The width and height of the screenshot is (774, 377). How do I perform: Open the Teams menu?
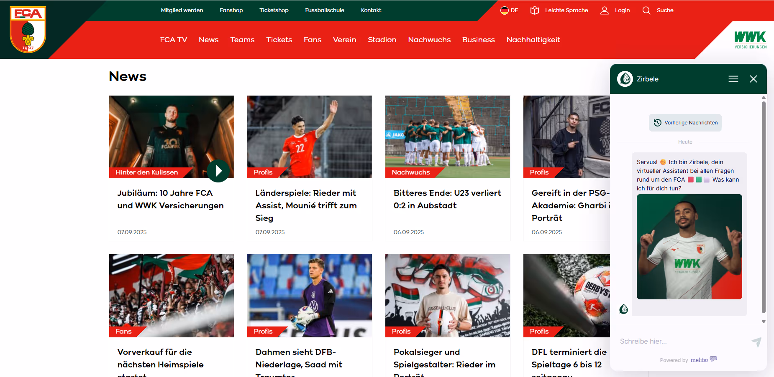tap(242, 40)
